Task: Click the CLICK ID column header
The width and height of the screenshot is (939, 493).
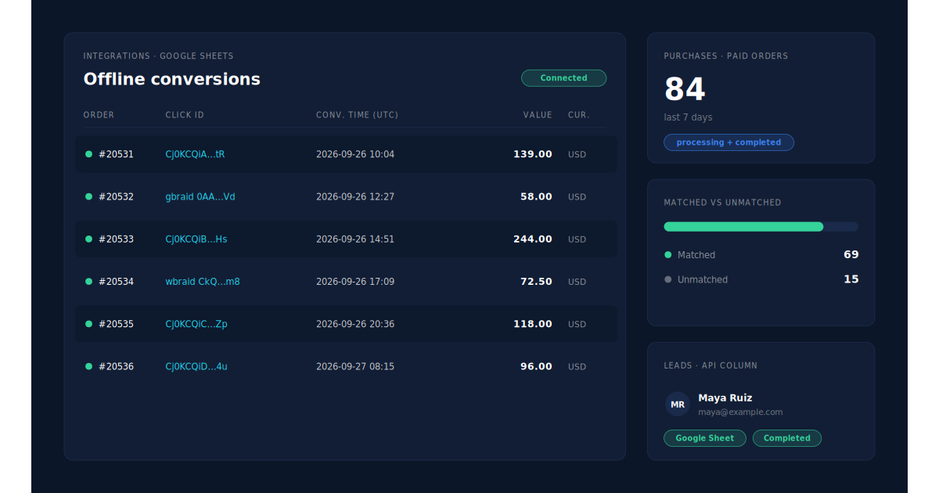Action: (185, 115)
